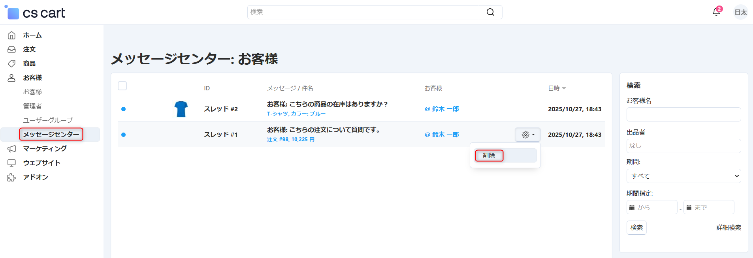Select 削除 from the context menu
This screenshot has width=753, height=258.
coord(489,155)
